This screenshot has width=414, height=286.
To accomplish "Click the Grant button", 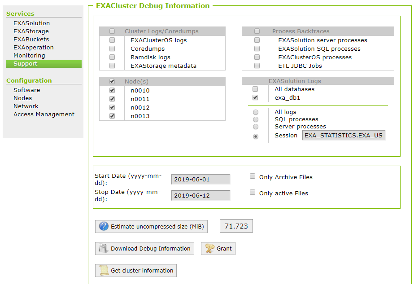I will [218, 248].
